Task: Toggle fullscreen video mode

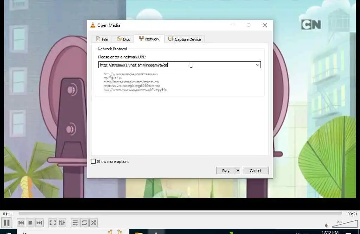Action: coord(53,222)
